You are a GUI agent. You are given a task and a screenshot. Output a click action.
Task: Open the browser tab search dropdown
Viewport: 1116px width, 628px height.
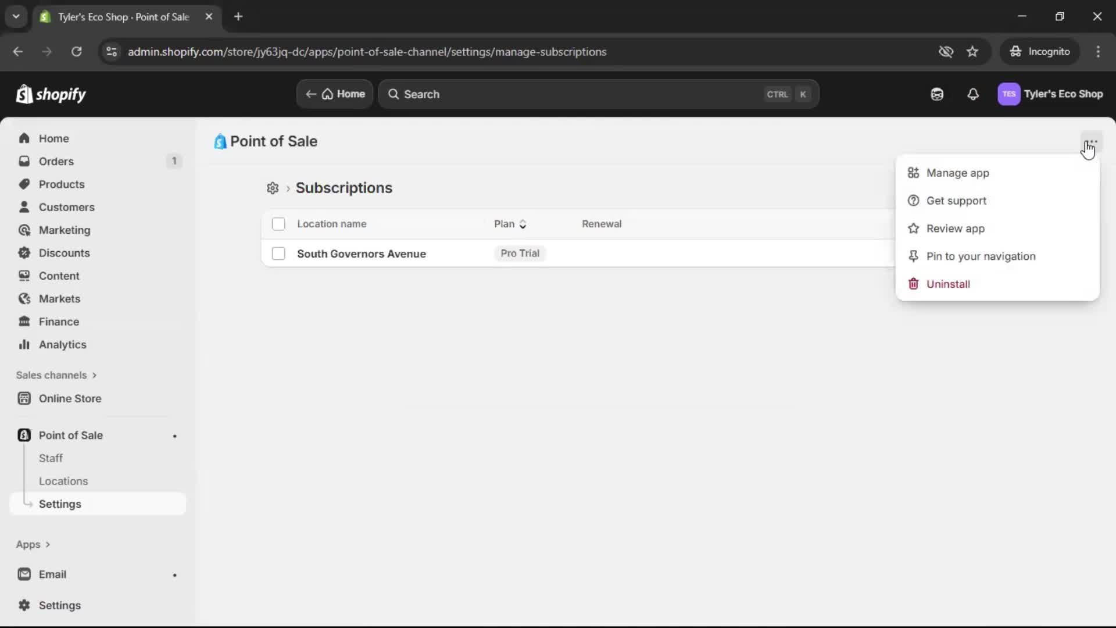(x=16, y=16)
